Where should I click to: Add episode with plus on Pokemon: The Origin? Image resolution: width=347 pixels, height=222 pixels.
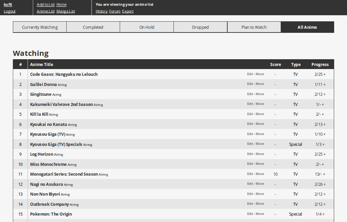tap(324, 214)
